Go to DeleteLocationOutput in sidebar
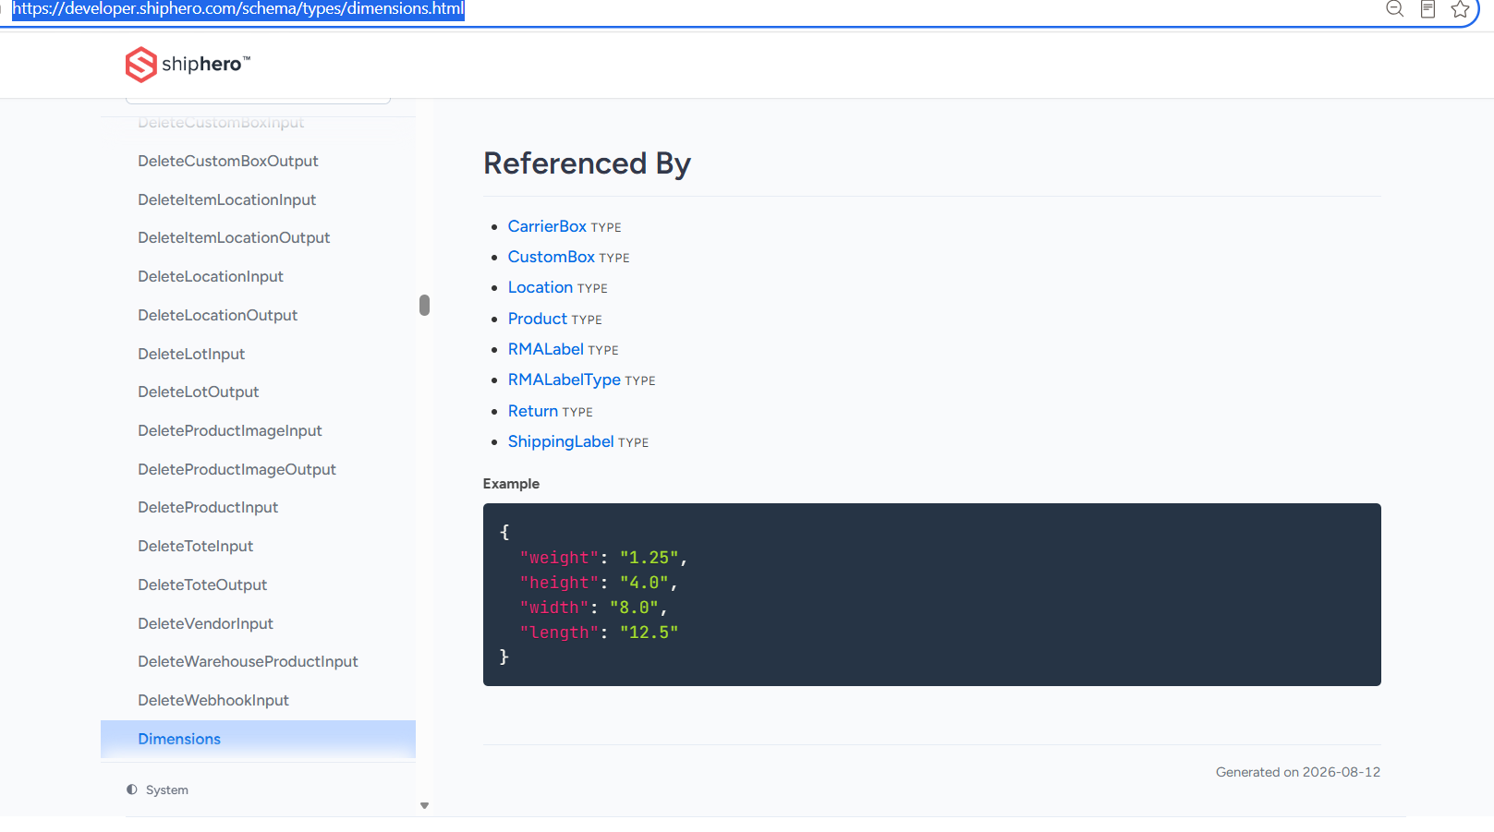1494x832 pixels. point(218,315)
